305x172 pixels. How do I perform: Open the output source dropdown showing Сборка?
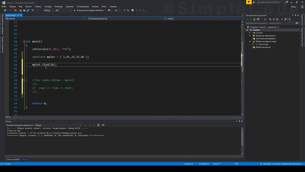(58, 125)
